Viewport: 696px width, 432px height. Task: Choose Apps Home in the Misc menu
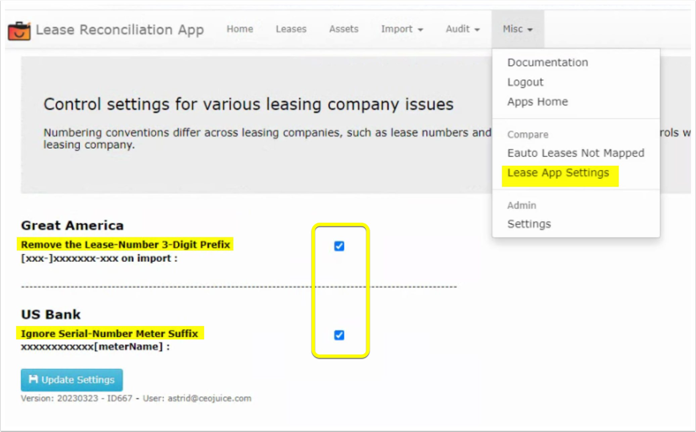tap(538, 102)
